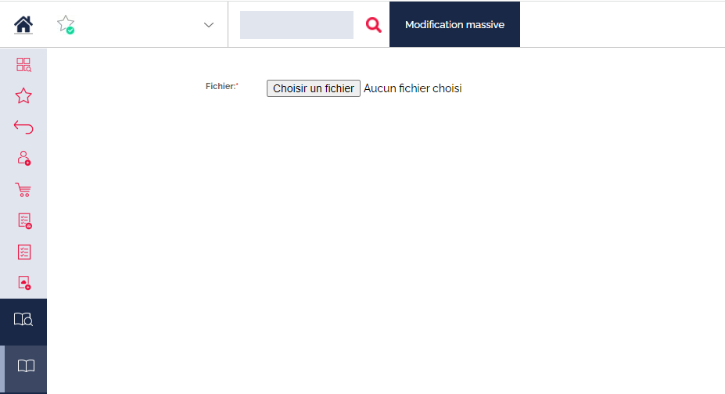725x394 pixels.
Task: Open the shopping cart sidebar icon
Action: 23,190
